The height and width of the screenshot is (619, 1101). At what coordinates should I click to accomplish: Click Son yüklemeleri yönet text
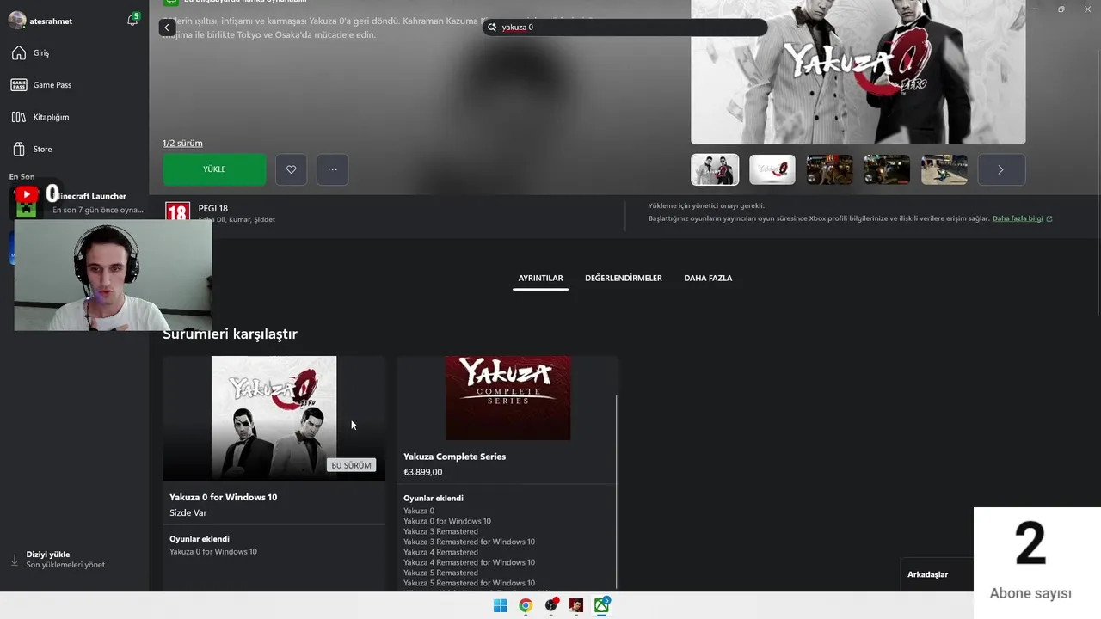click(65, 565)
